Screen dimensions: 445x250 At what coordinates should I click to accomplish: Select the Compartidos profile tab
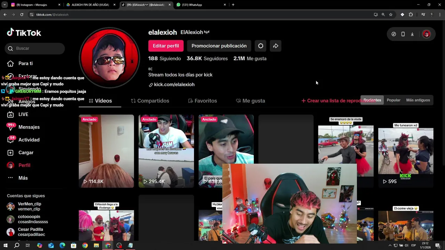[x=150, y=101]
